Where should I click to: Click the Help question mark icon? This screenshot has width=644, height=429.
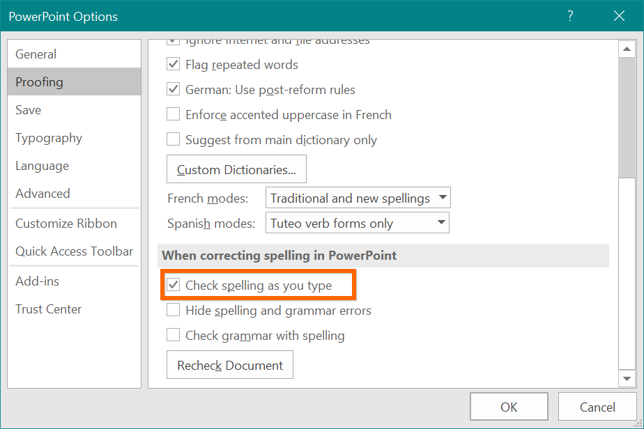coord(570,16)
